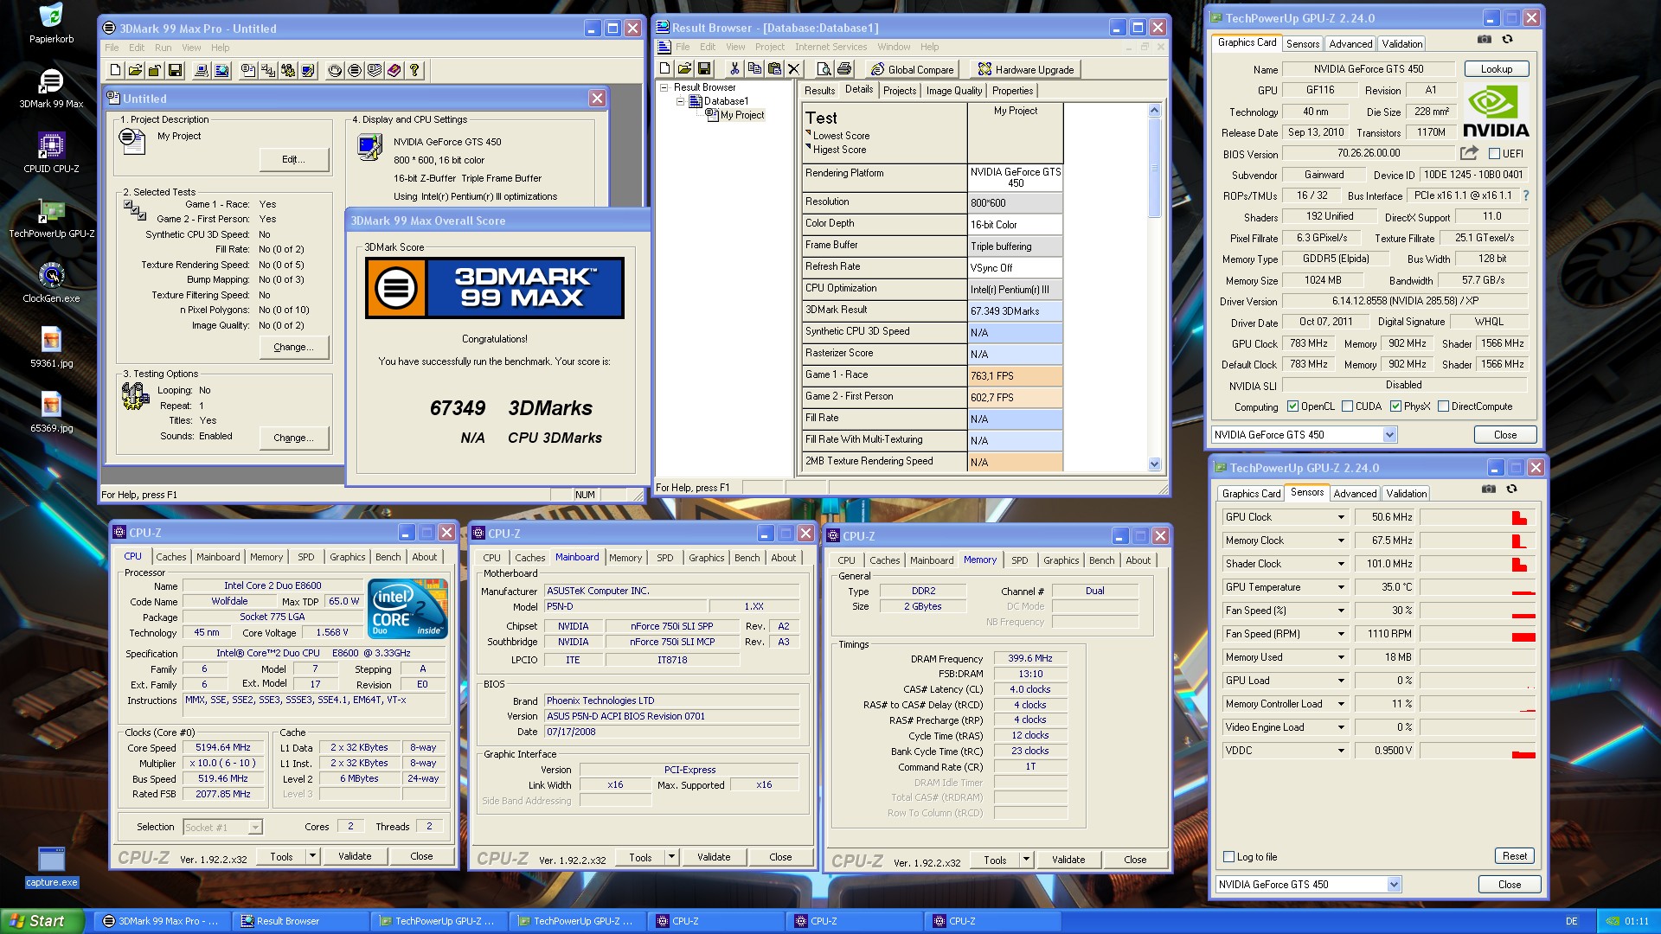The image size is (1661, 934).
Task: Click scroll down arrow in Result Browser details
Action: pos(1154,464)
